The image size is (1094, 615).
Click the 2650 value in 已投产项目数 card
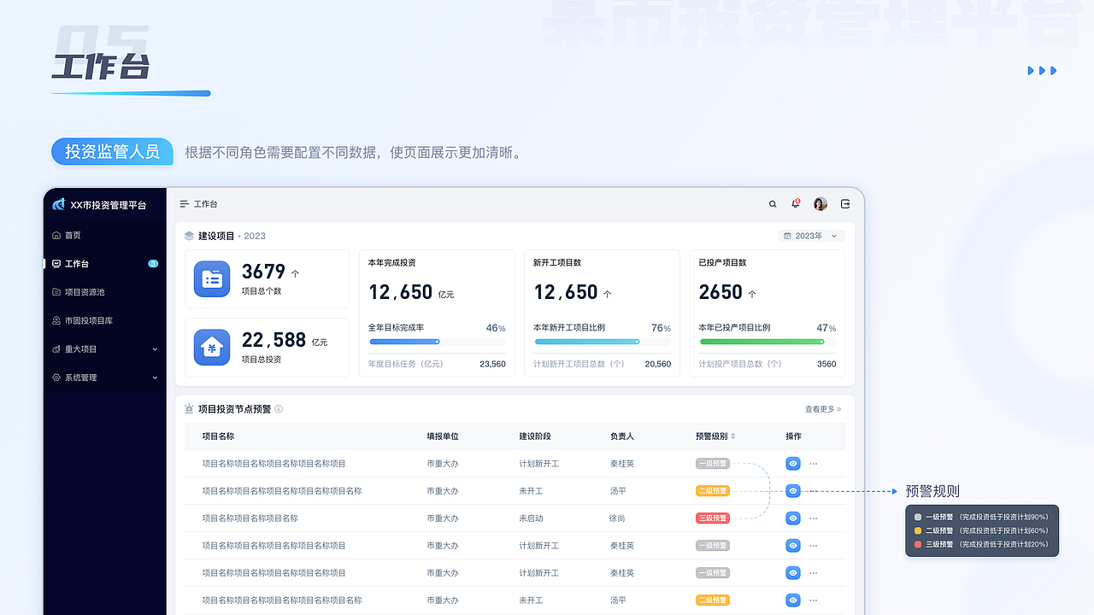[721, 292]
